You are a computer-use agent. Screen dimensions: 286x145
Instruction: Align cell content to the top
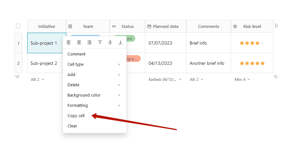pos(100,42)
